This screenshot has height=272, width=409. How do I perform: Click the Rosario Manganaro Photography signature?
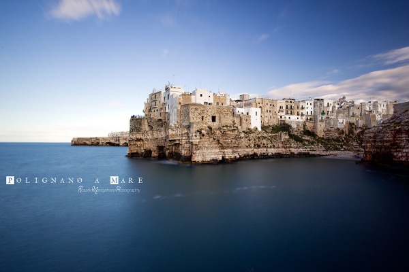(x=108, y=190)
